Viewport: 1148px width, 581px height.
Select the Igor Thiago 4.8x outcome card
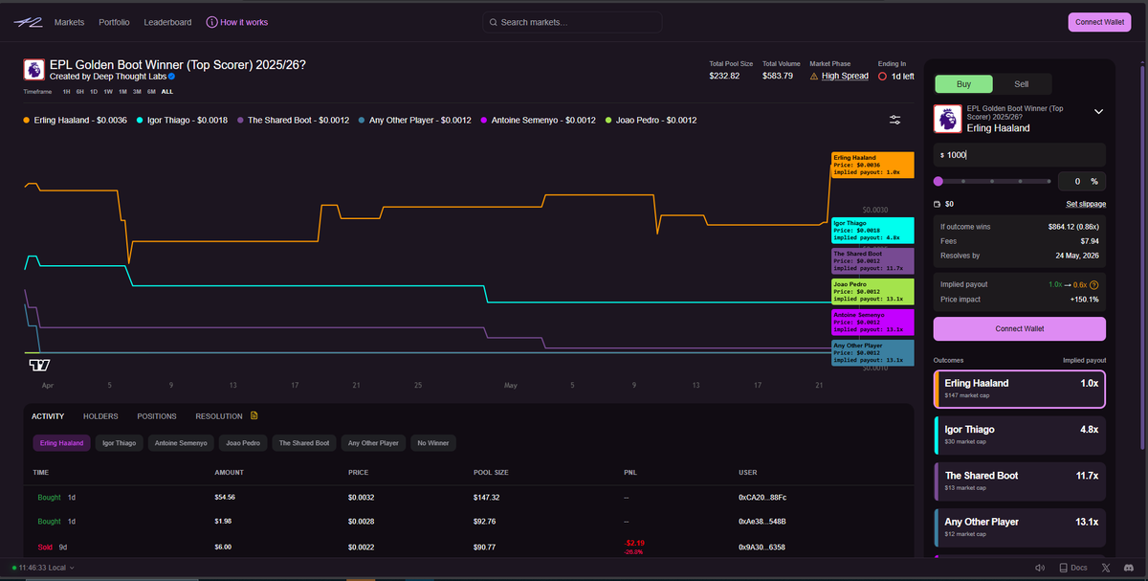(x=1020, y=435)
